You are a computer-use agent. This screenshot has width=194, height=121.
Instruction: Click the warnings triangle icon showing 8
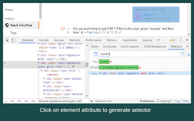coord(171,40)
